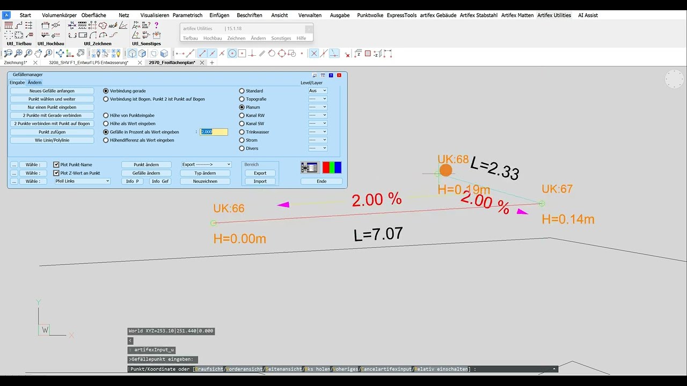
Task: Open the 'Visualisieren' ribbon tab
Action: pos(155,15)
